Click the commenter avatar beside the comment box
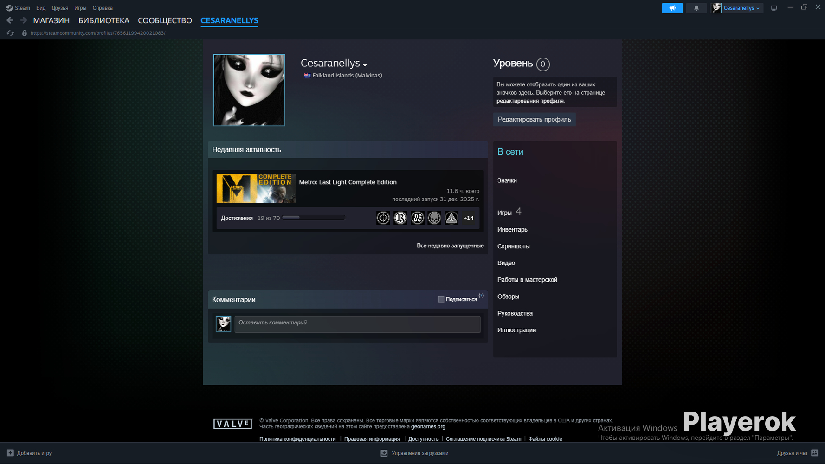 [223, 324]
